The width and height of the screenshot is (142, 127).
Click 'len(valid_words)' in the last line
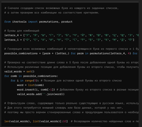(x=18, y=121)
